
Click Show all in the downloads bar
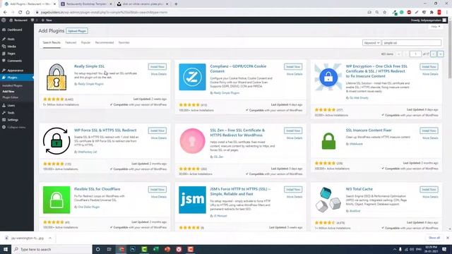tap(434, 238)
